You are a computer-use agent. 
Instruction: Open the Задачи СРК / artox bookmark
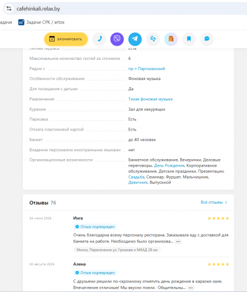tap(42, 22)
